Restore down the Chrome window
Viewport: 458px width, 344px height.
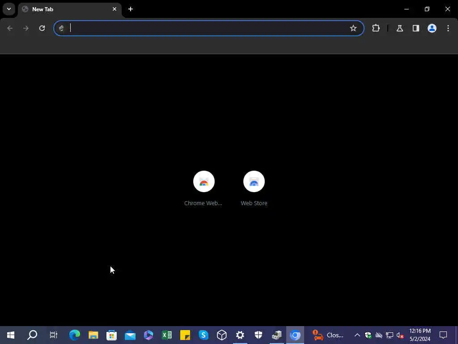(x=427, y=9)
